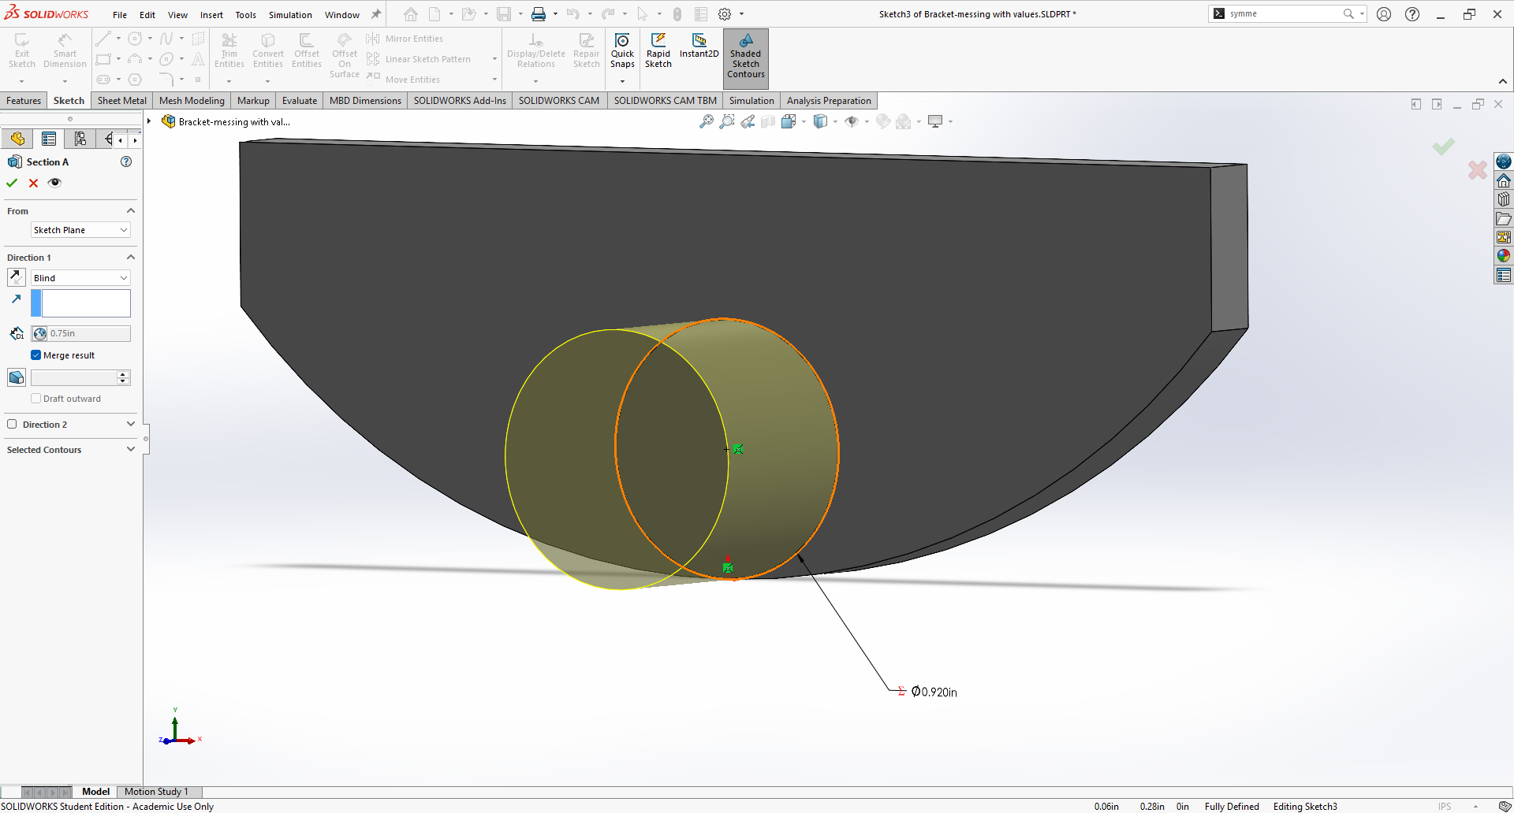Image resolution: width=1514 pixels, height=813 pixels.
Task: Click the Zoom to Area icon
Action: tap(727, 121)
